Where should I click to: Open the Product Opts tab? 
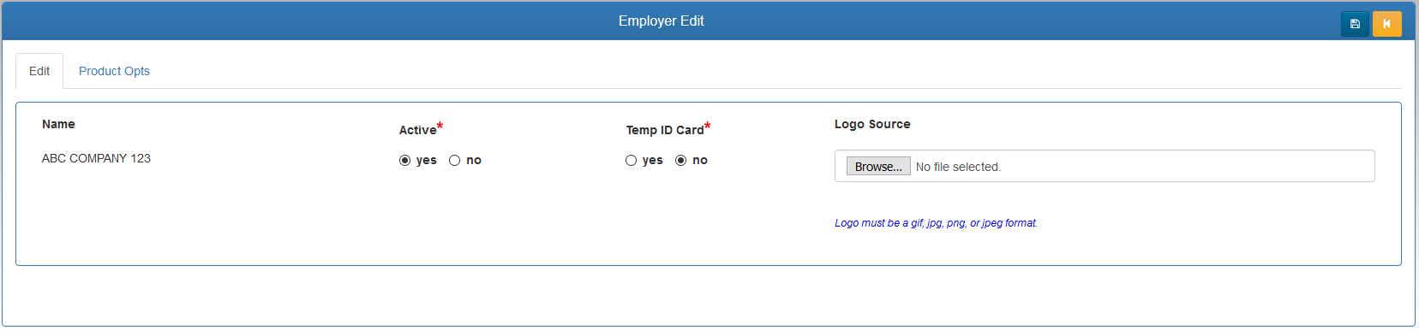tap(114, 71)
